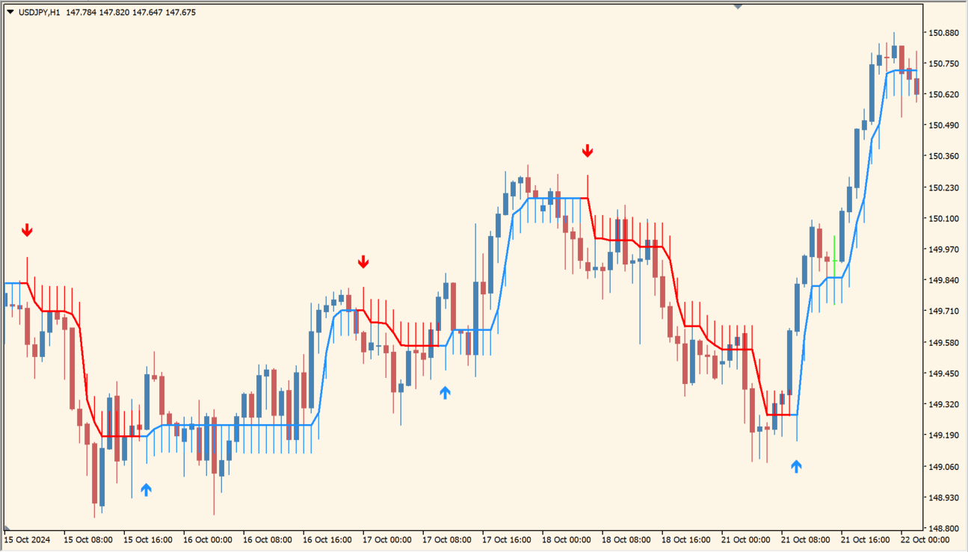Select the blue up arrow near 17 Oct 08:00
Screen dimensions: 968x552
coord(446,392)
